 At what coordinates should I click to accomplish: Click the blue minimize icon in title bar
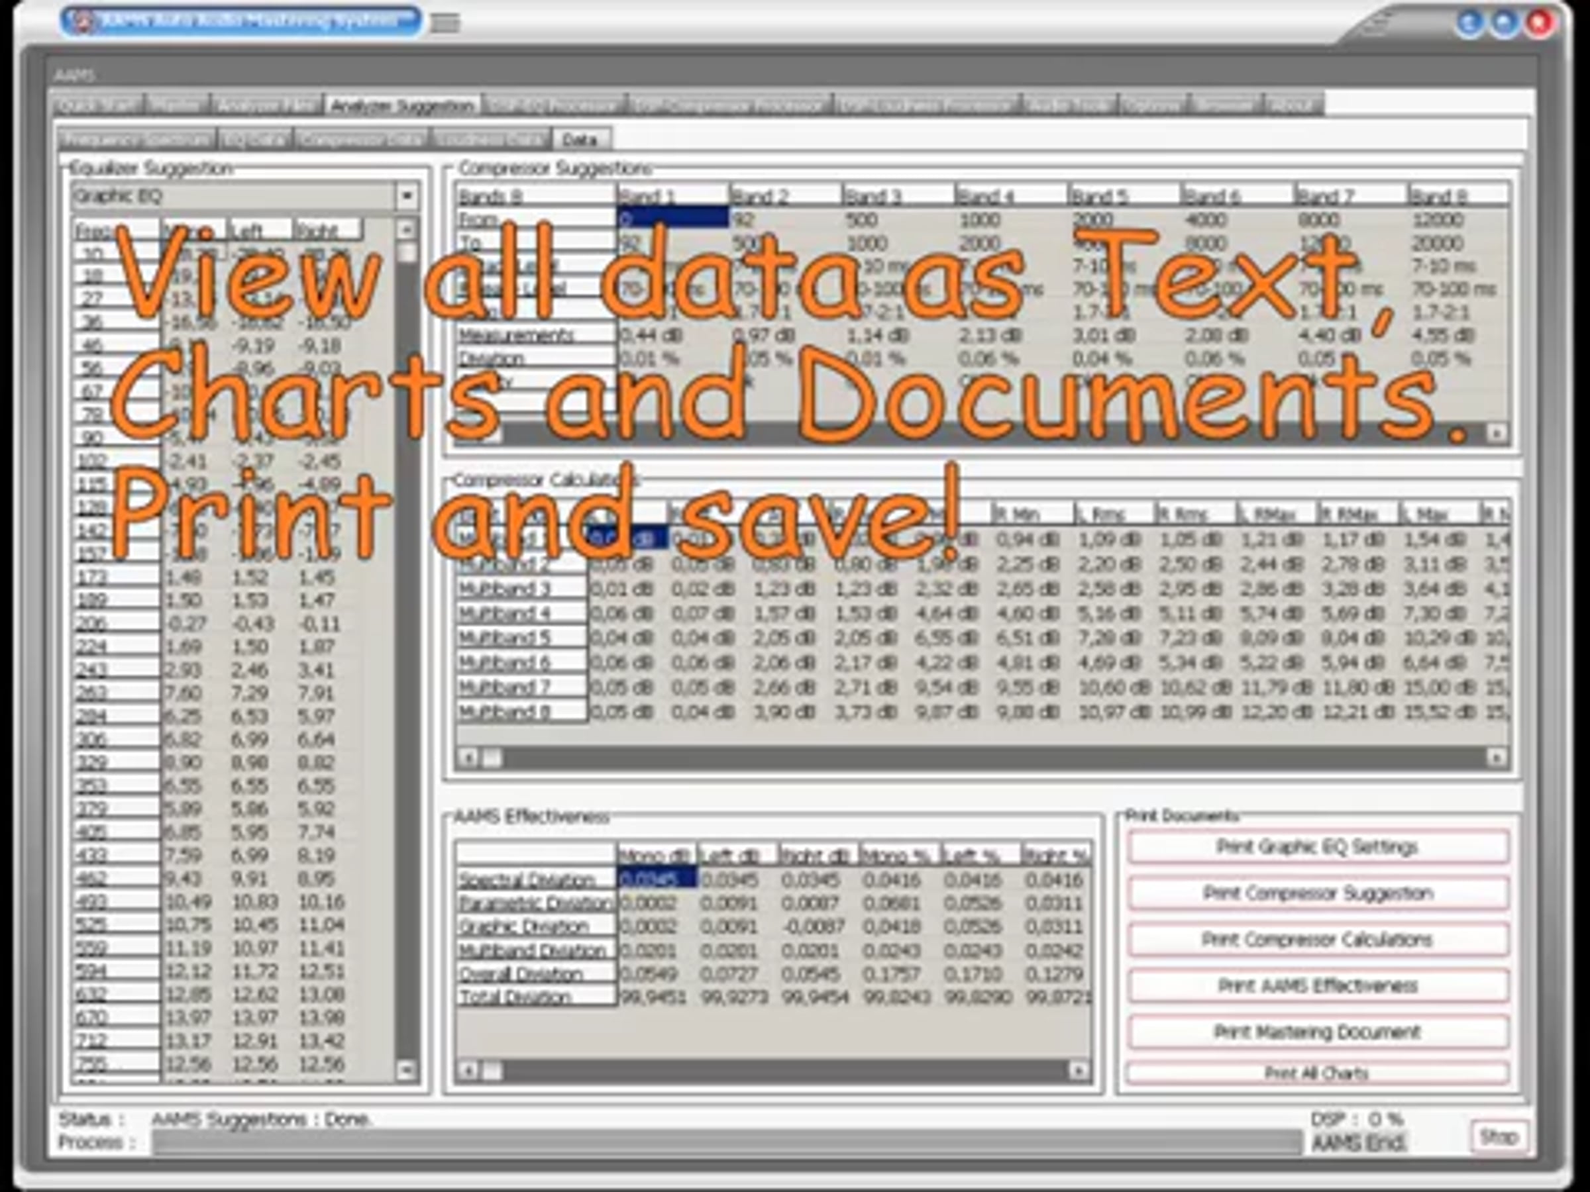tap(1470, 23)
